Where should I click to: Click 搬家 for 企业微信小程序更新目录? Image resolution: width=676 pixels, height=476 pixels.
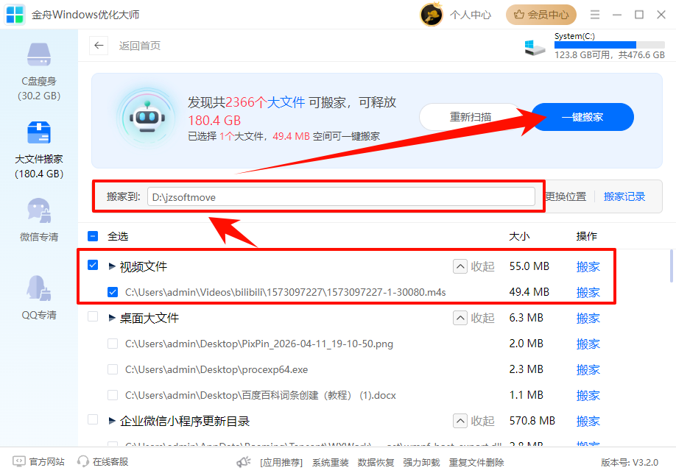(x=588, y=421)
